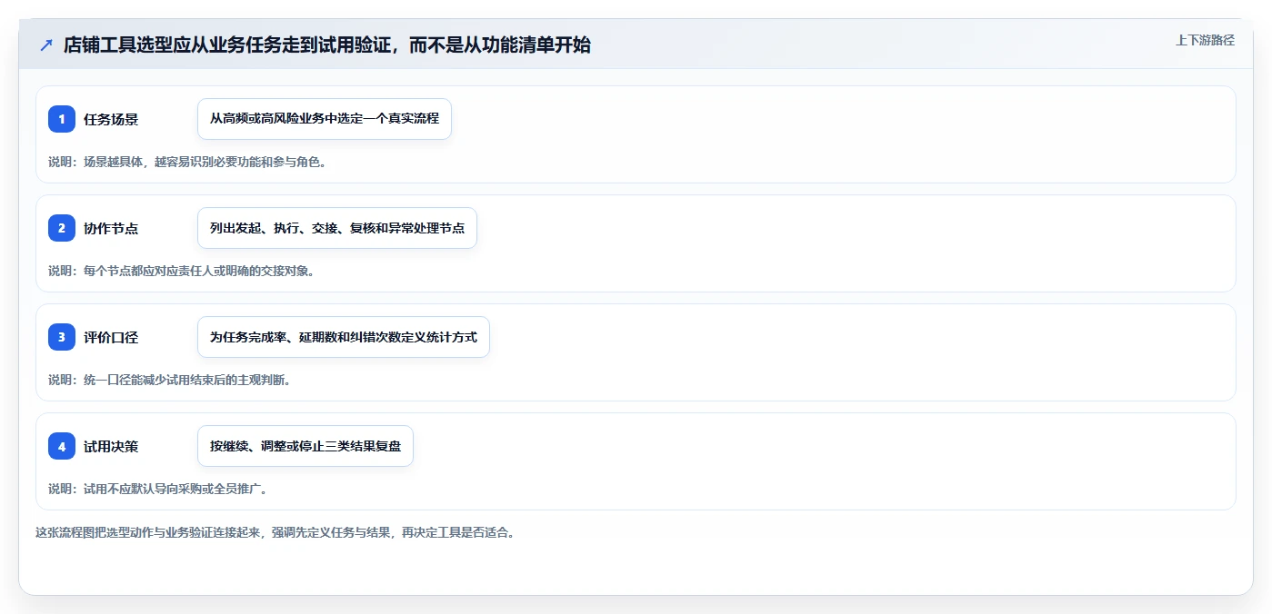Screen dimensions: 1272x614
Task: Click the step 1 number badge
Action: coord(62,119)
